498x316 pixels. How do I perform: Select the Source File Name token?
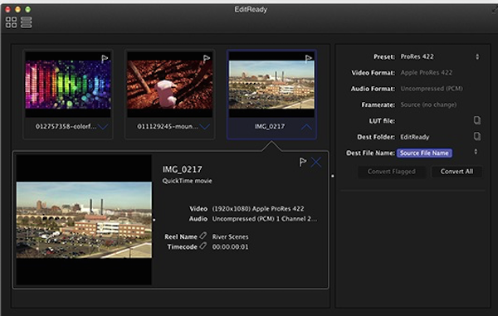pyautogui.click(x=424, y=153)
